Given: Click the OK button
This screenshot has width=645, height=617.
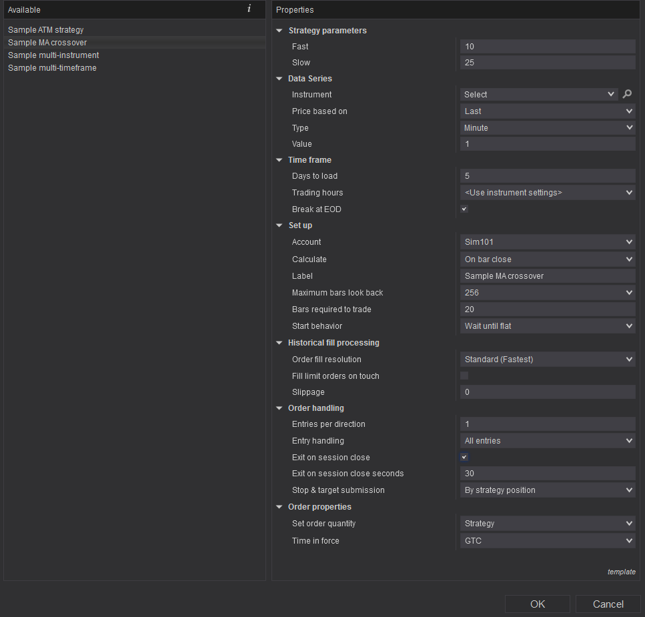Looking at the screenshot, I should [538, 604].
